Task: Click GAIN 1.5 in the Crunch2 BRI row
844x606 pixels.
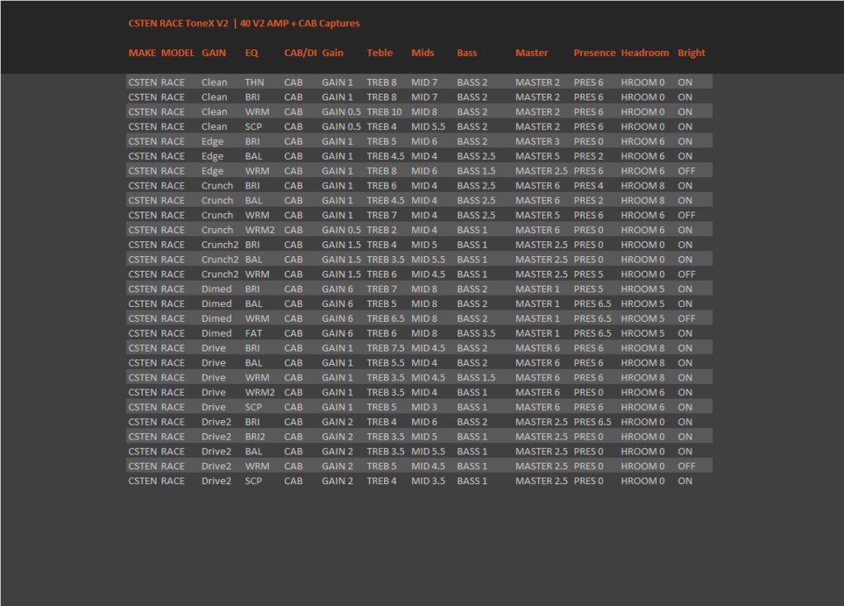Action: click(341, 245)
